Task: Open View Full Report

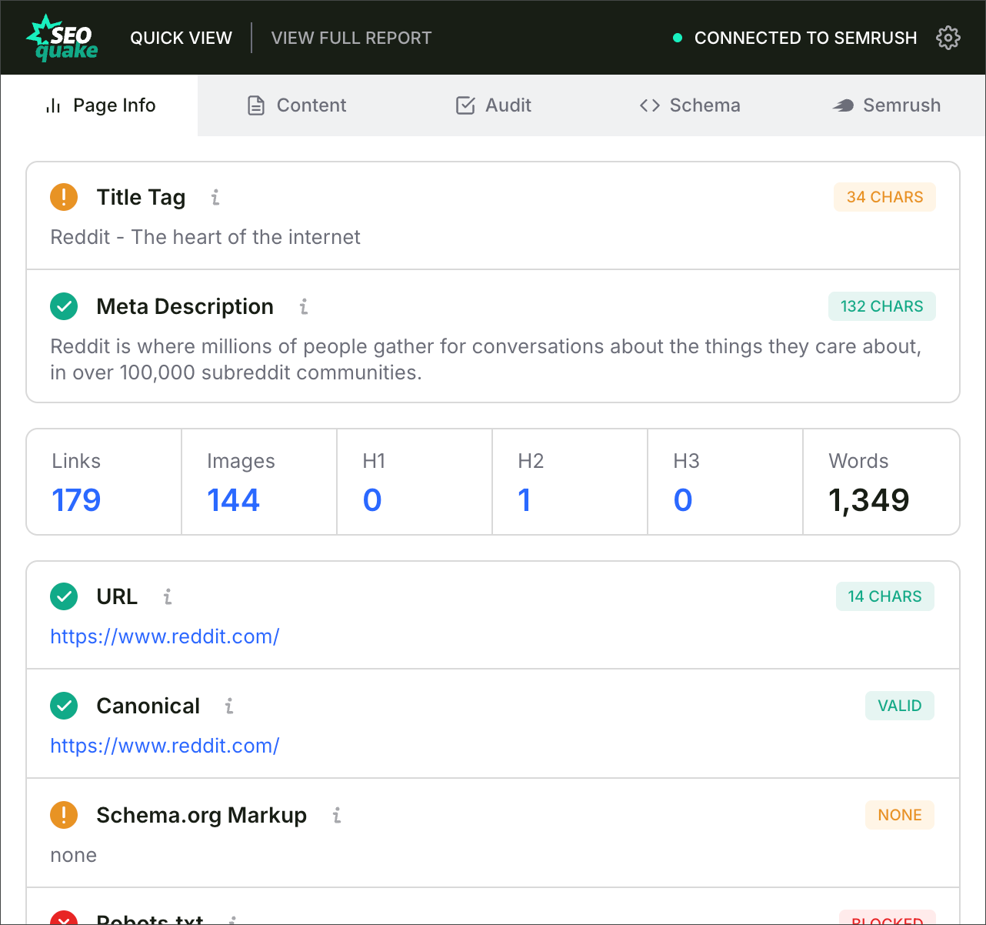Action: (351, 38)
